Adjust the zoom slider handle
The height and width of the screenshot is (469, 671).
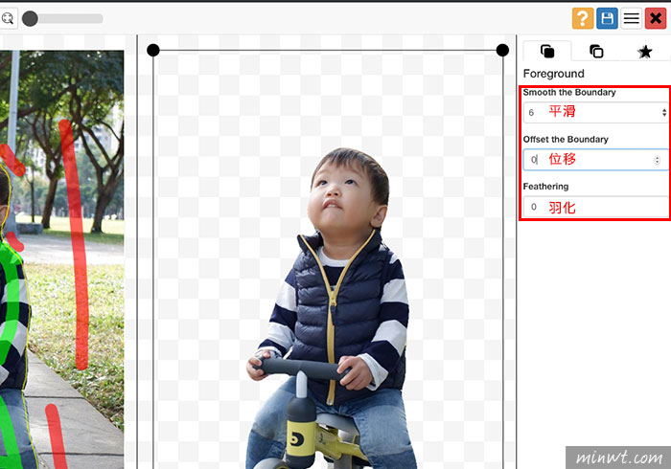pyautogui.click(x=30, y=19)
